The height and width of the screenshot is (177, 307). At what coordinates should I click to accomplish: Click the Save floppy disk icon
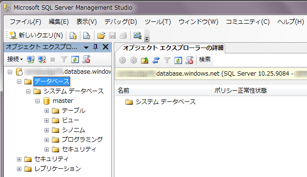coord(112,35)
